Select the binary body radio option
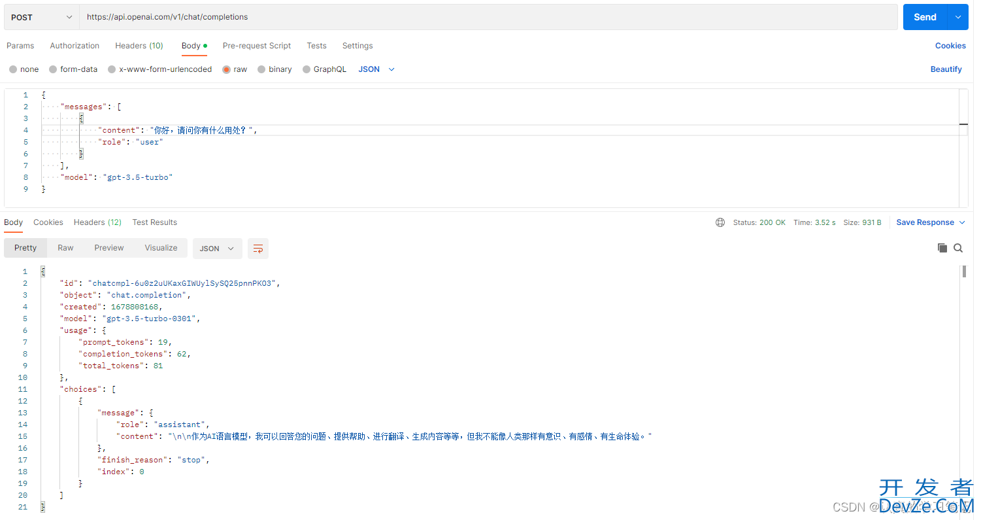Viewport: 981px width, 520px height. [x=261, y=69]
